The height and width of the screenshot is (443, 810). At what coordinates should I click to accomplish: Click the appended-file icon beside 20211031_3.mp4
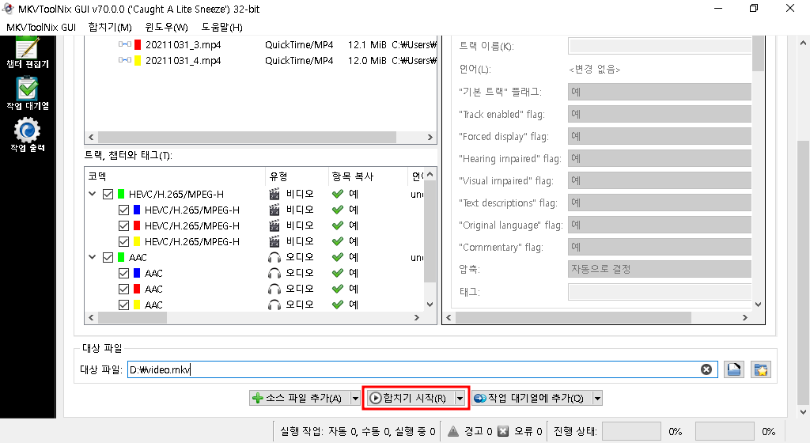(x=124, y=44)
